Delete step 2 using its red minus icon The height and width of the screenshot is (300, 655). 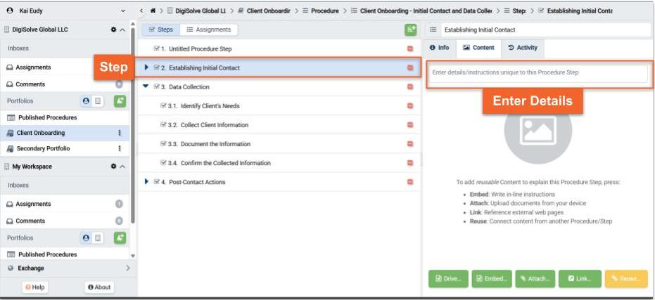click(x=410, y=68)
